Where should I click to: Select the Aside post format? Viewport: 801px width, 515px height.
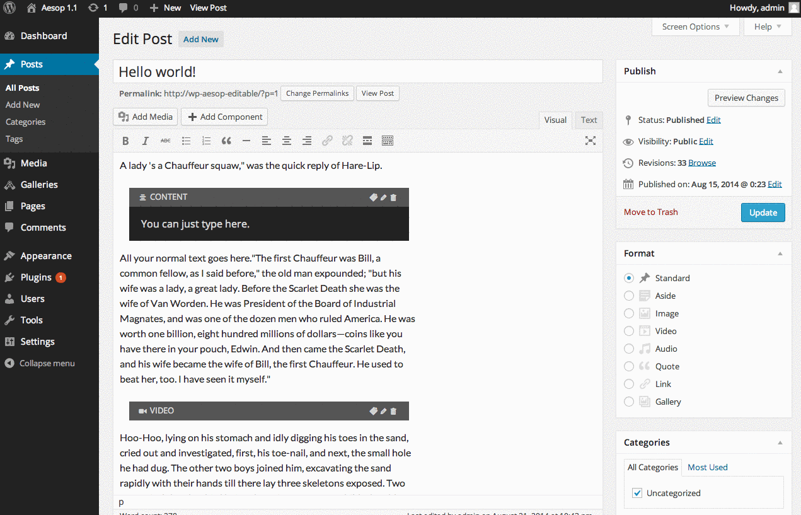pyautogui.click(x=629, y=296)
